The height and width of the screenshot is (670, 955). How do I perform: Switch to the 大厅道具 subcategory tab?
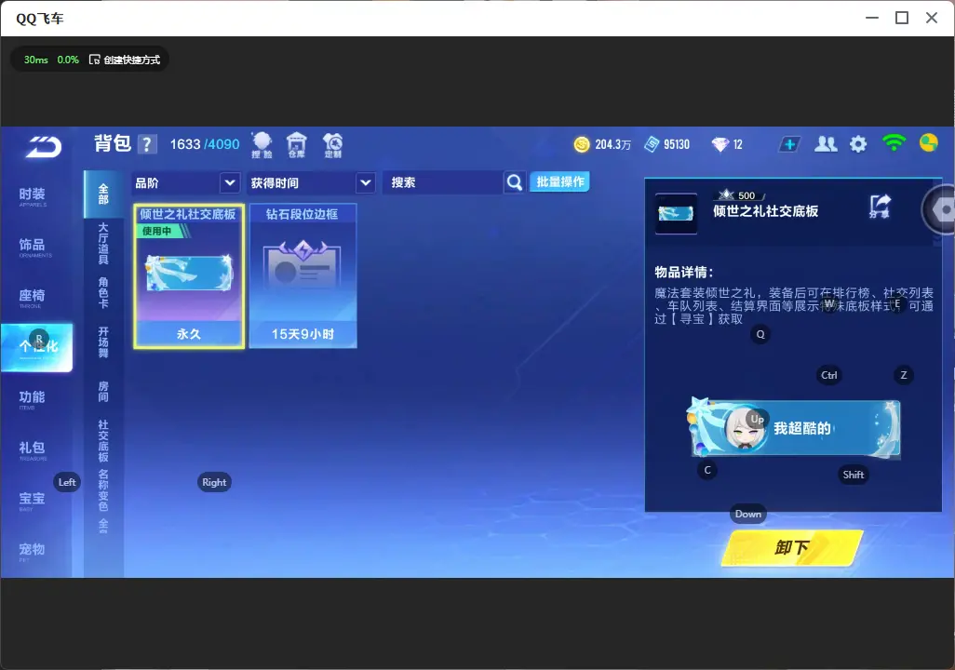103,244
